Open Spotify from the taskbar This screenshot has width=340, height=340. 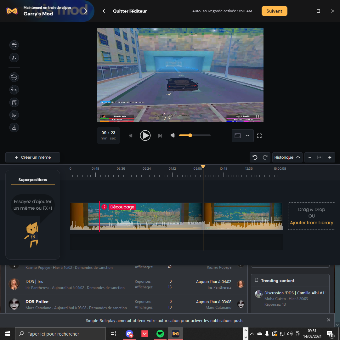tap(160, 334)
